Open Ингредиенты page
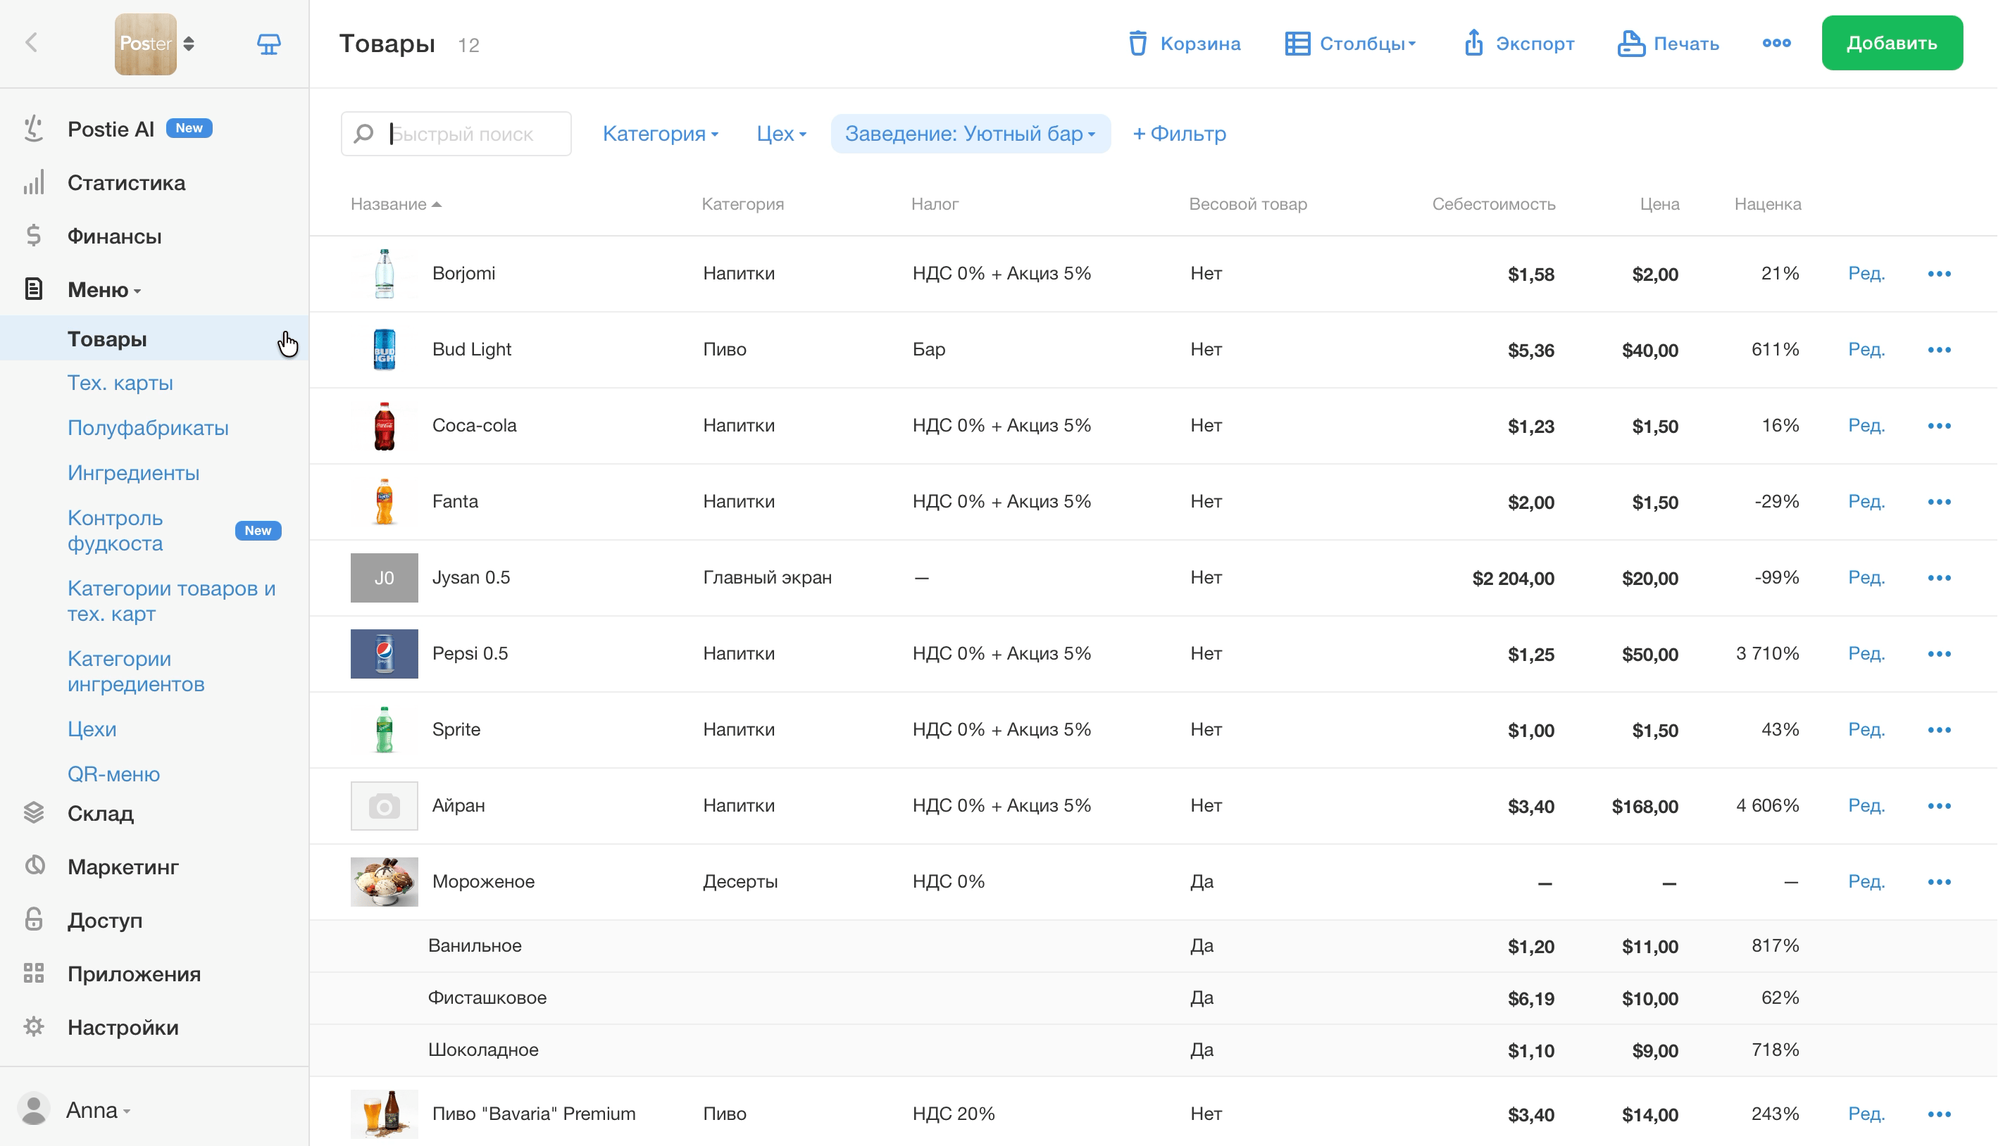This screenshot has height=1146, width=2003. click(x=134, y=474)
